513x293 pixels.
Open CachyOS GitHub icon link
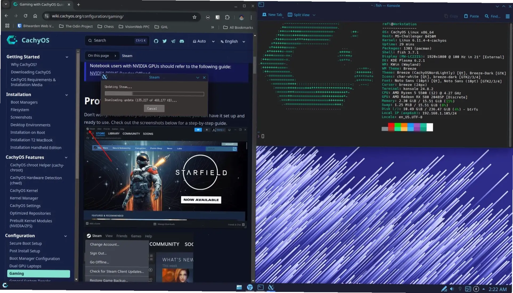tap(156, 41)
